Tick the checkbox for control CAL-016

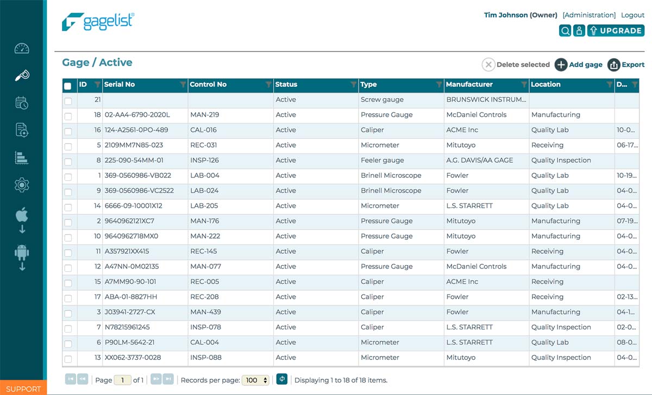point(68,131)
